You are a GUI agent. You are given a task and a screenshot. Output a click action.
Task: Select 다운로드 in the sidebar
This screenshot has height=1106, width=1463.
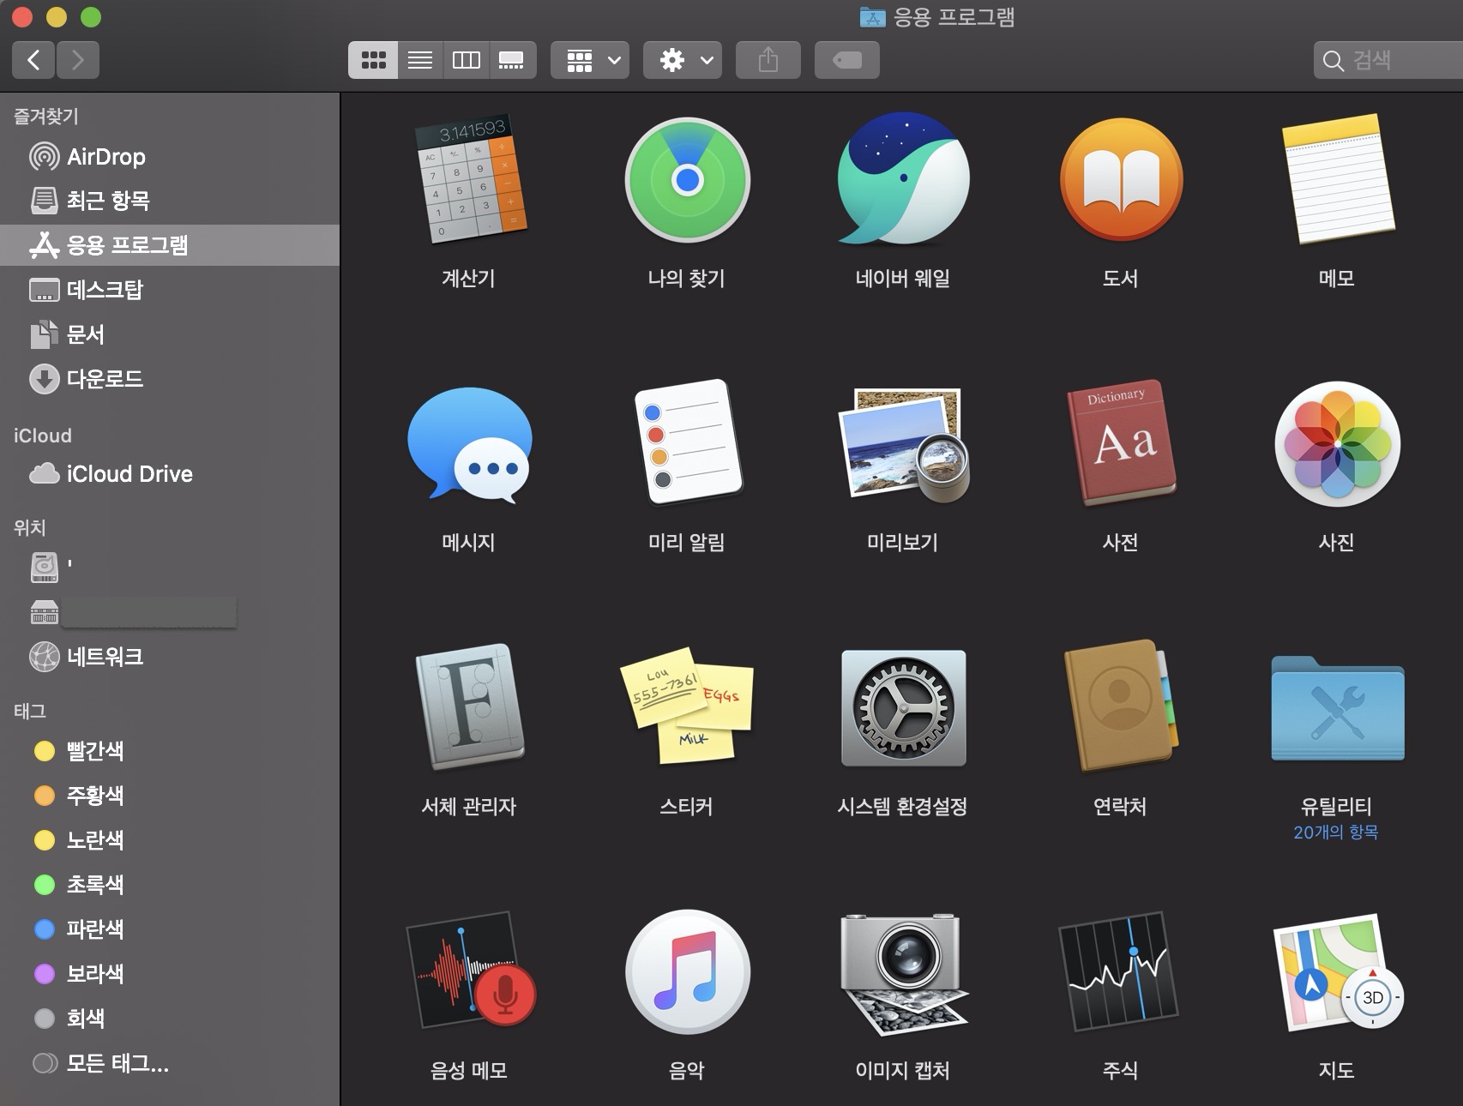(x=170, y=379)
